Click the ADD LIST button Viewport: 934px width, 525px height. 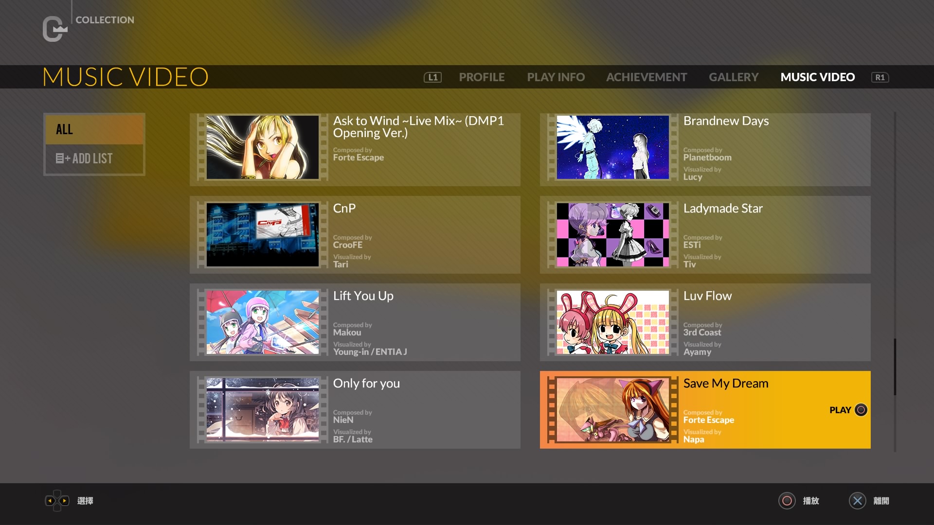coord(94,158)
